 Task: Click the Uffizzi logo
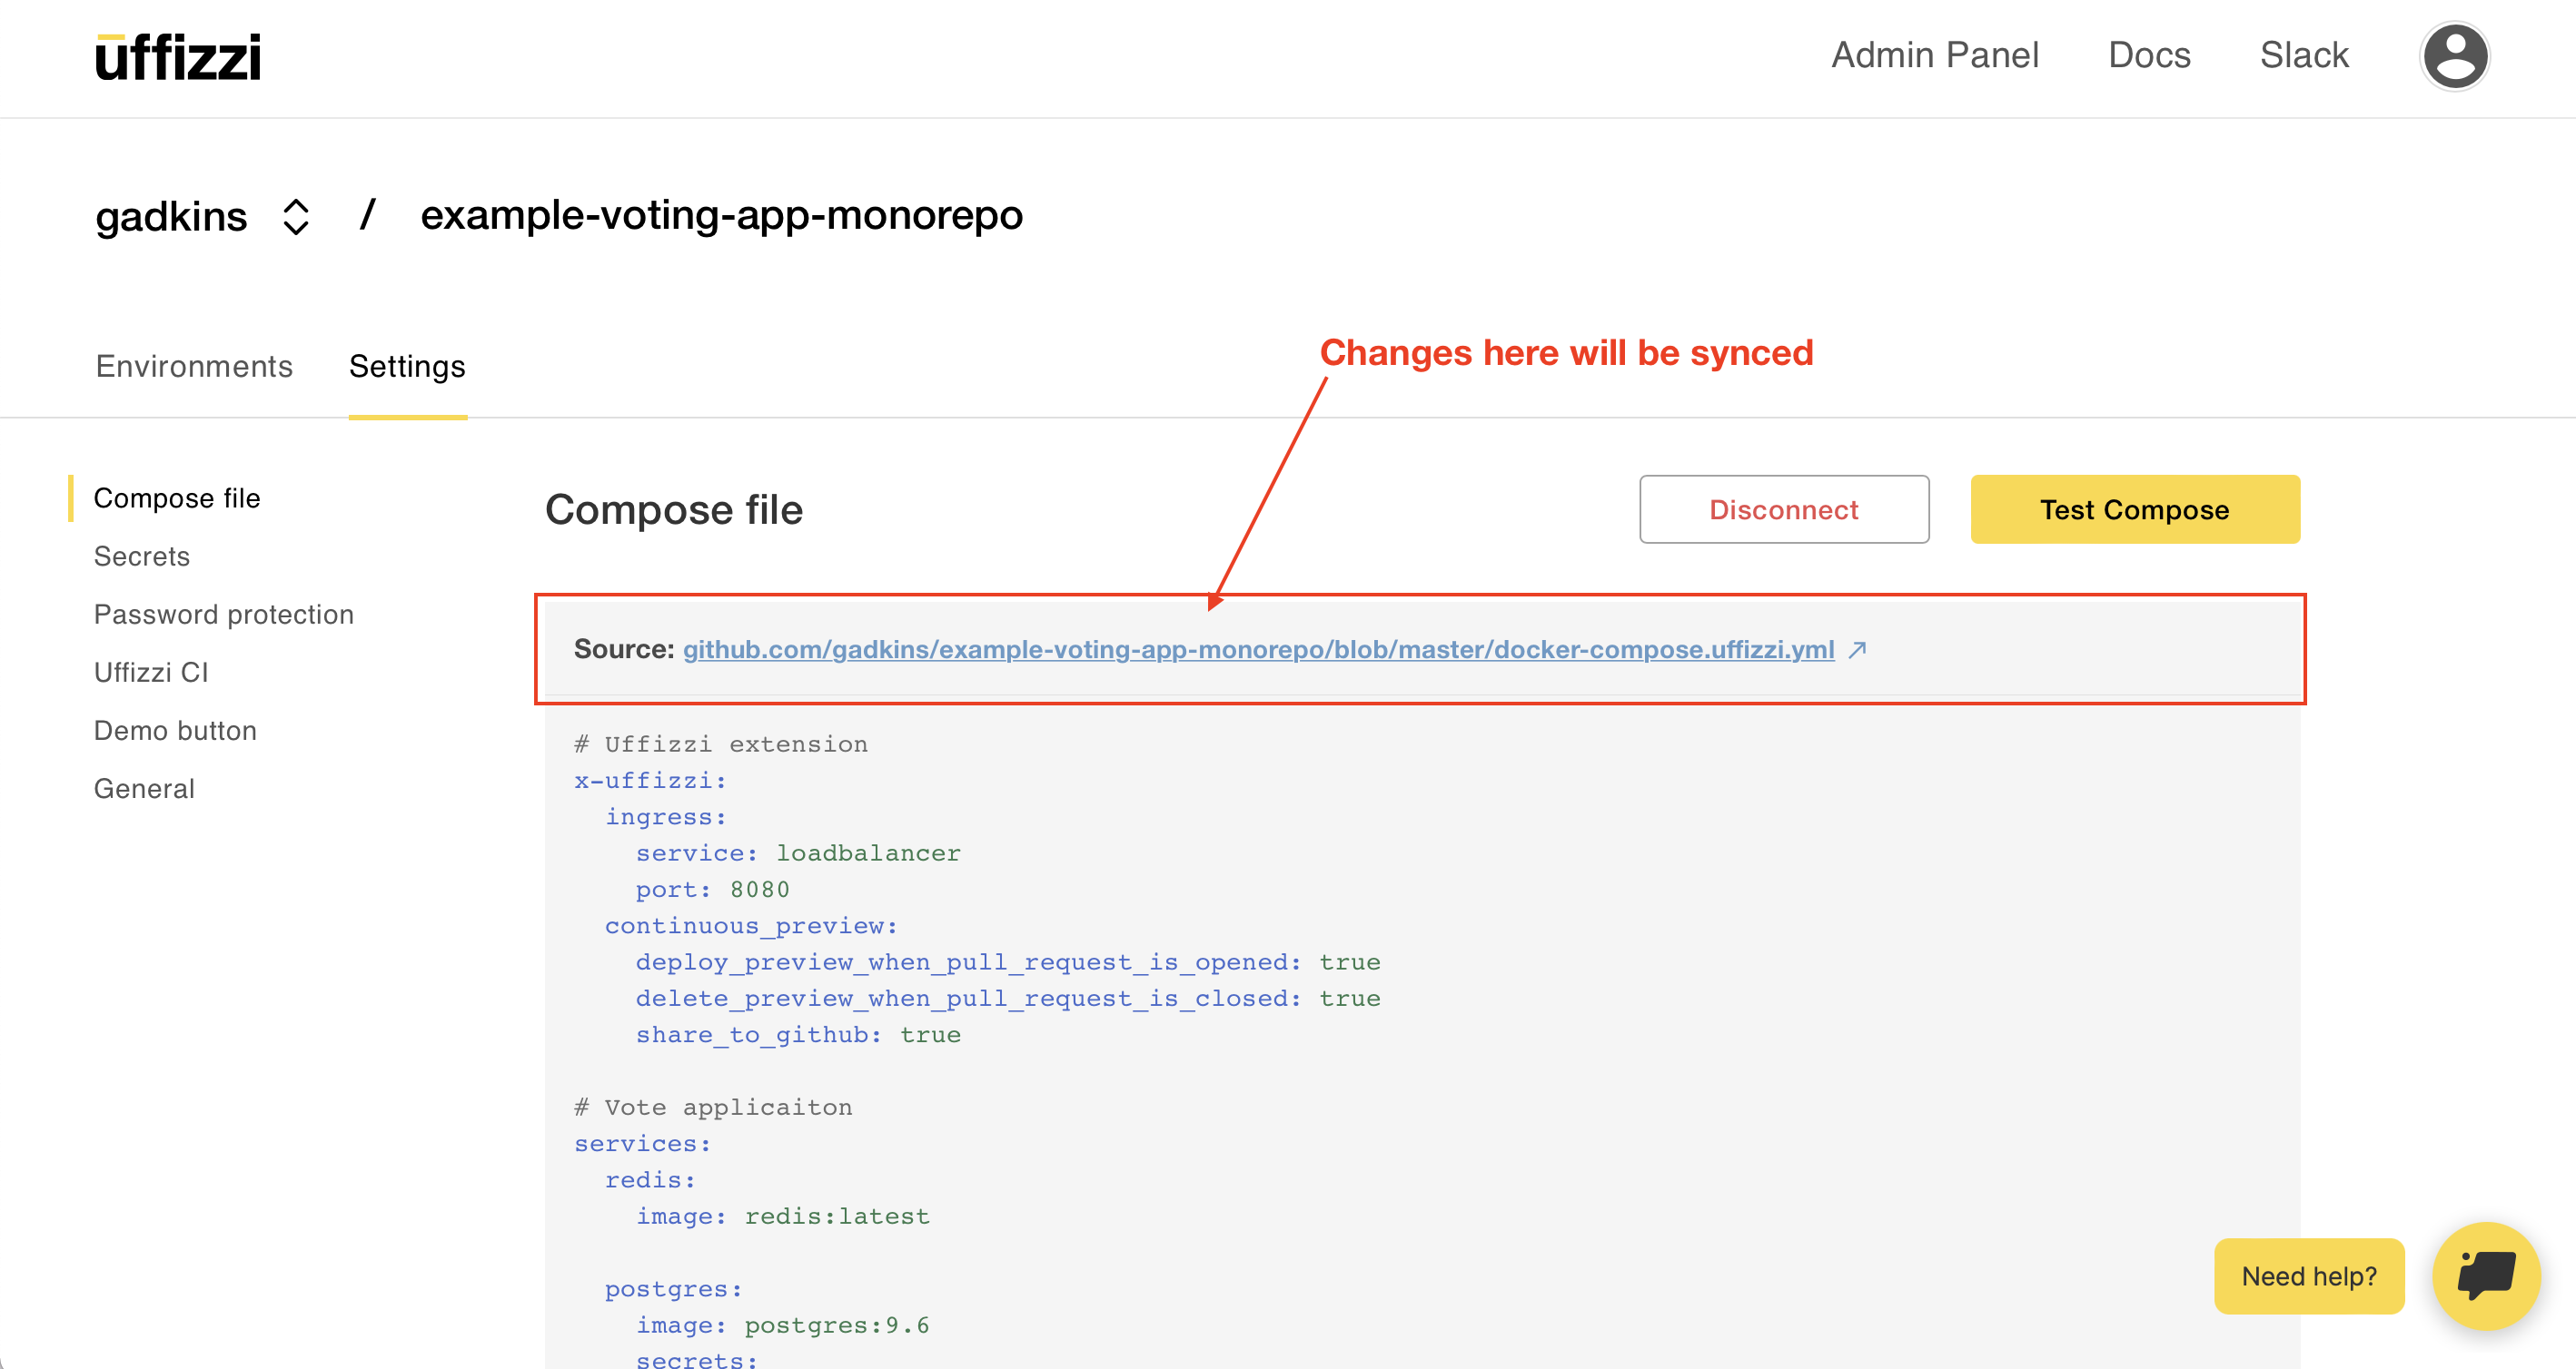[x=178, y=57]
